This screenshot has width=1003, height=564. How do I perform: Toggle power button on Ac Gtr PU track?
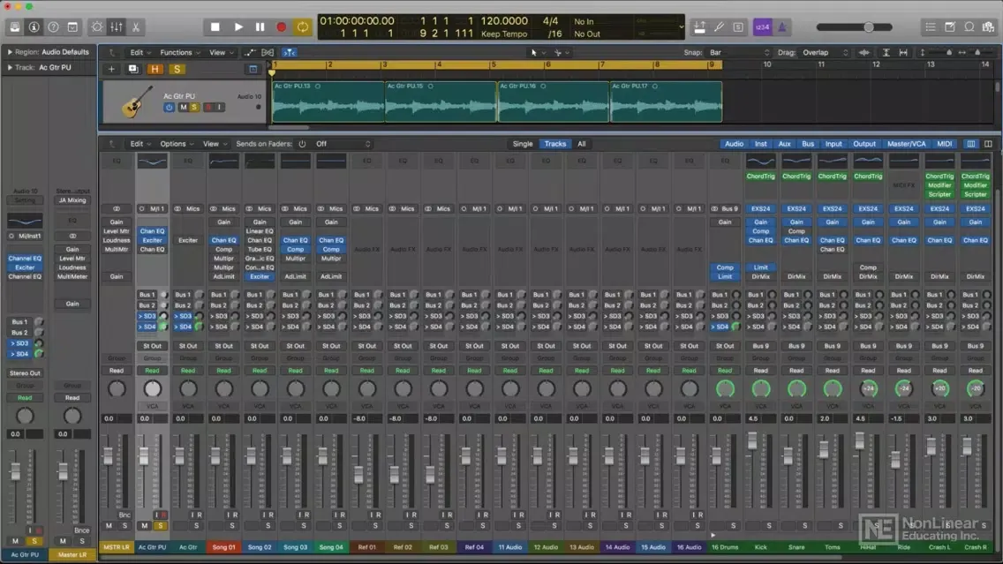coord(170,108)
